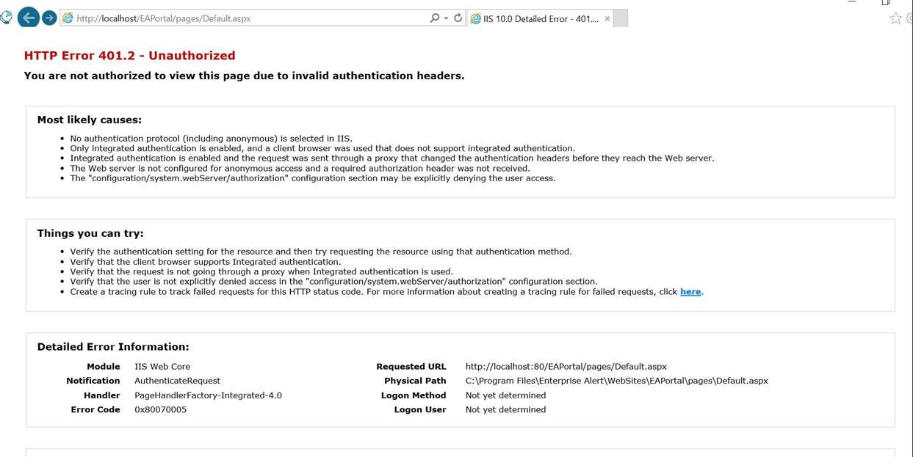This screenshot has height=457, width=913.
Task: Click the Favorites star icon
Action: point(895,18)
